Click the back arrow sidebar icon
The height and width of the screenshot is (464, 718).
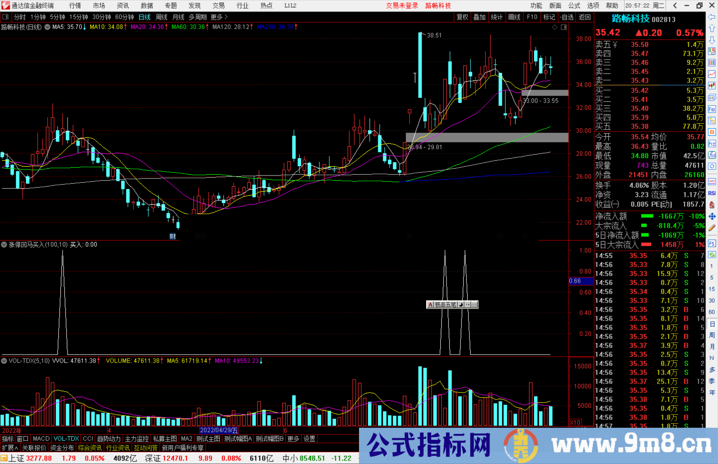tap(712, 17)
